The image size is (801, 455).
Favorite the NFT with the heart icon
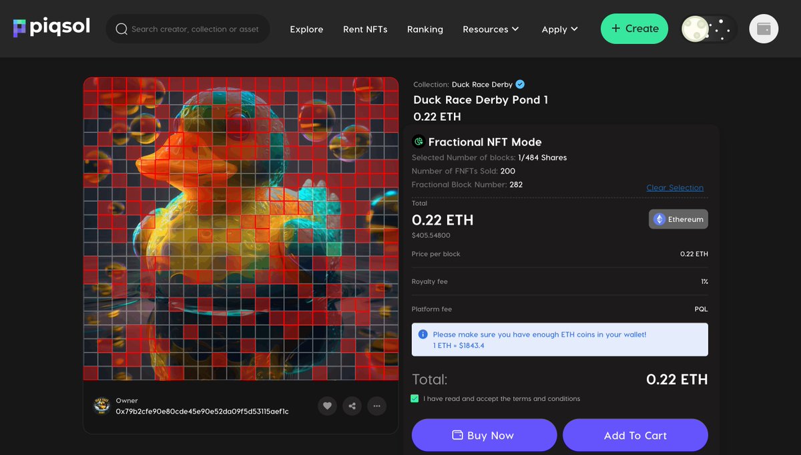[327, 406]
